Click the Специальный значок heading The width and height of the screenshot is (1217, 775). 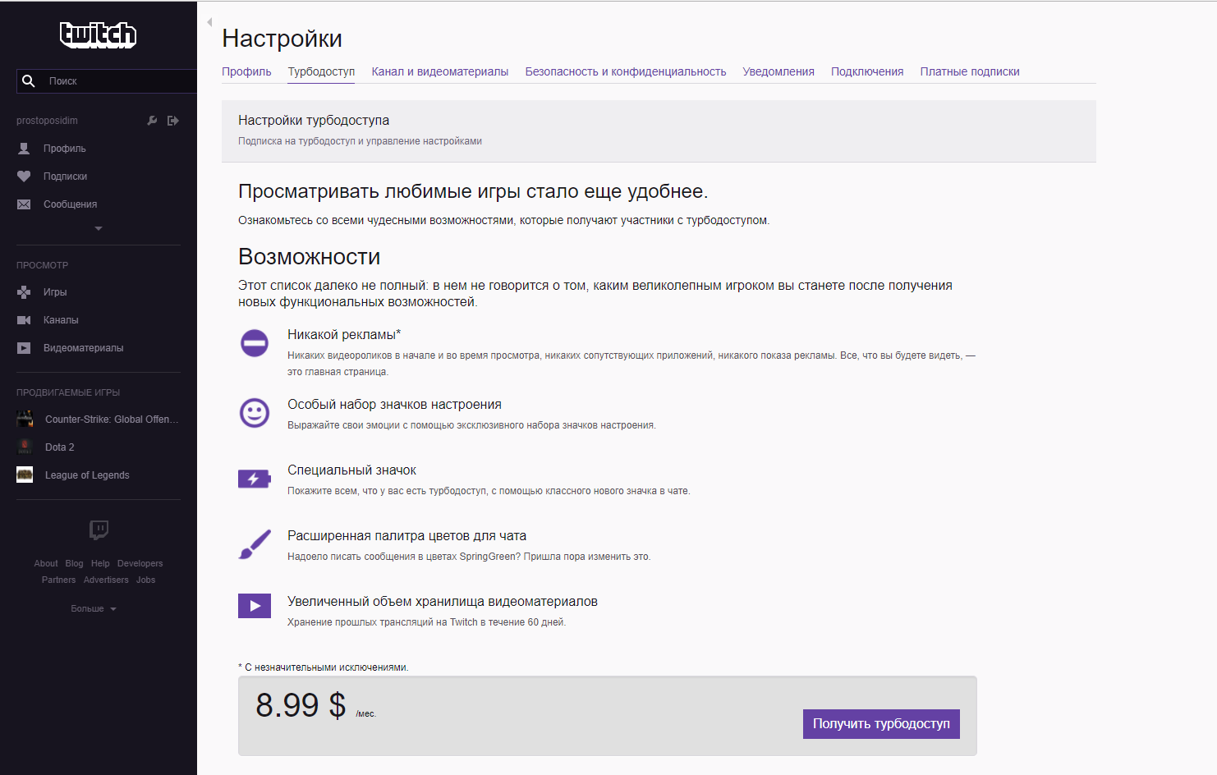351,470
